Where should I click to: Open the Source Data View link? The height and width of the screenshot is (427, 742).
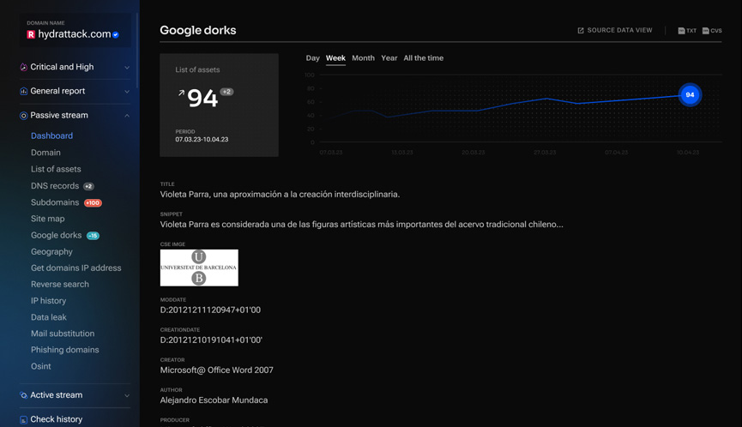point(614,30)
